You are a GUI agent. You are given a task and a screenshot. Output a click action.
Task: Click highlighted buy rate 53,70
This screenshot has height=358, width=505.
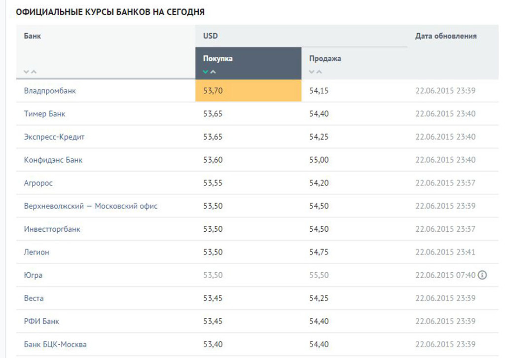click(x=249, y=90)
